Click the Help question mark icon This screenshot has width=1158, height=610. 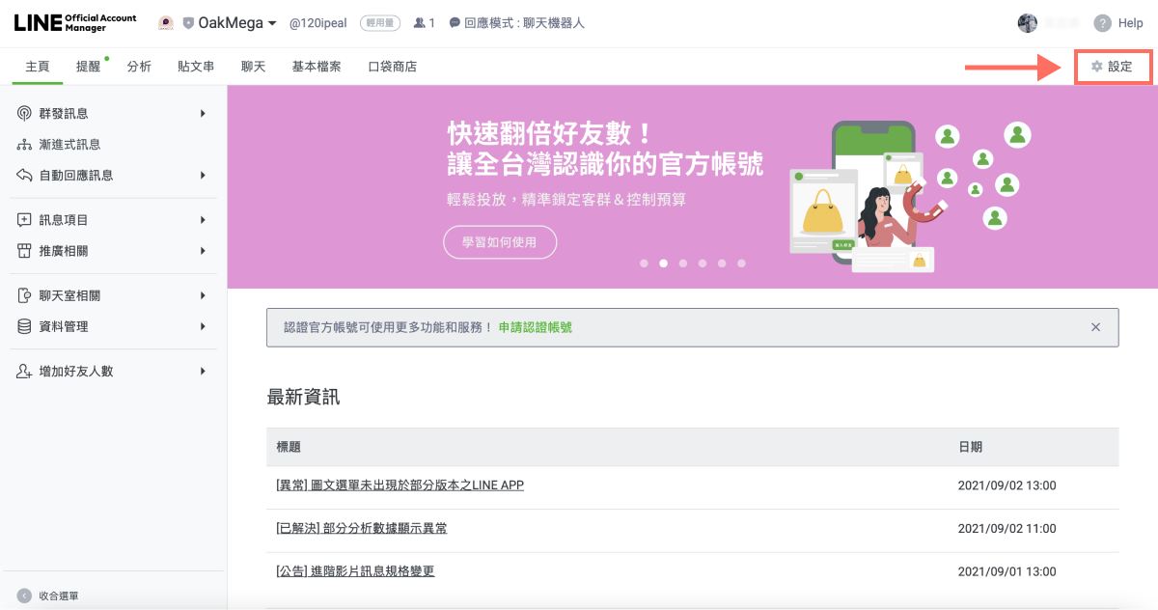(1102, 23)
